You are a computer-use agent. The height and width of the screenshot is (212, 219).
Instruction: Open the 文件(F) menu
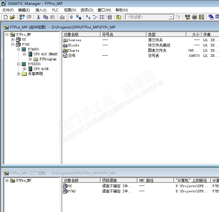[x=8, y=10]
